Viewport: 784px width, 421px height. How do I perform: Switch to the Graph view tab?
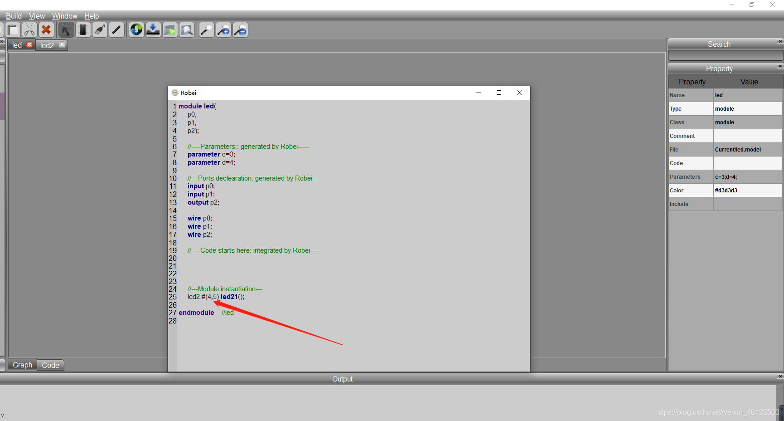22,365
